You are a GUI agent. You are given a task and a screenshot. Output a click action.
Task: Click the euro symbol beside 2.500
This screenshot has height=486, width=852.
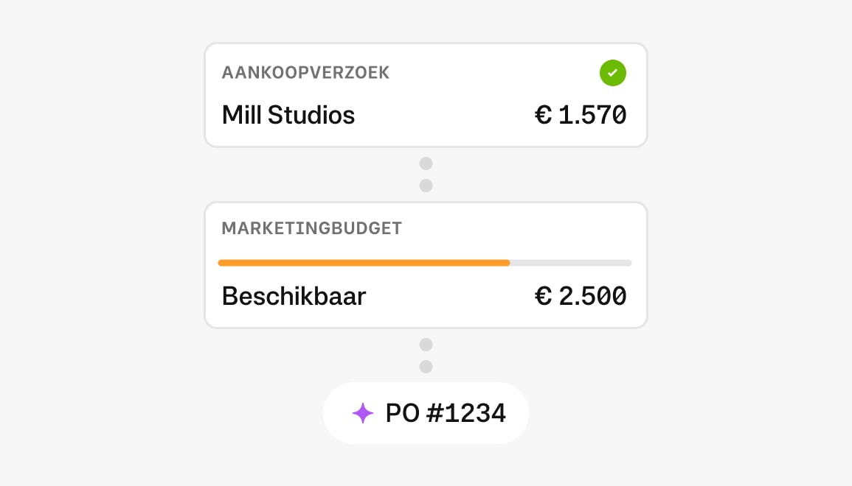544,297
